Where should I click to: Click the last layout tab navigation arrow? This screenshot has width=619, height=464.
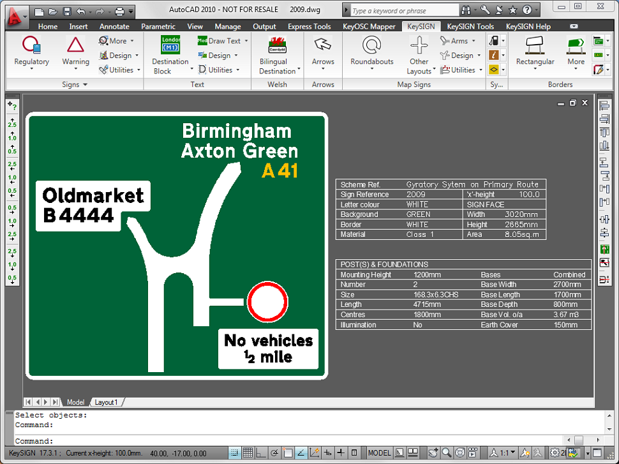pos(56,402)
